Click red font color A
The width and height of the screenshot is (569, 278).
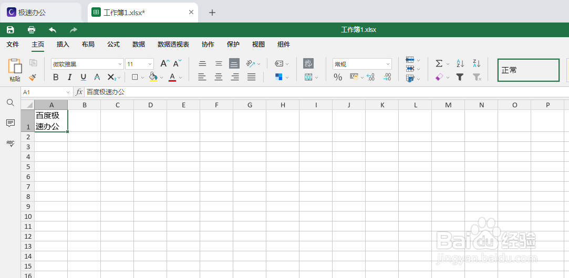(172, 77)
